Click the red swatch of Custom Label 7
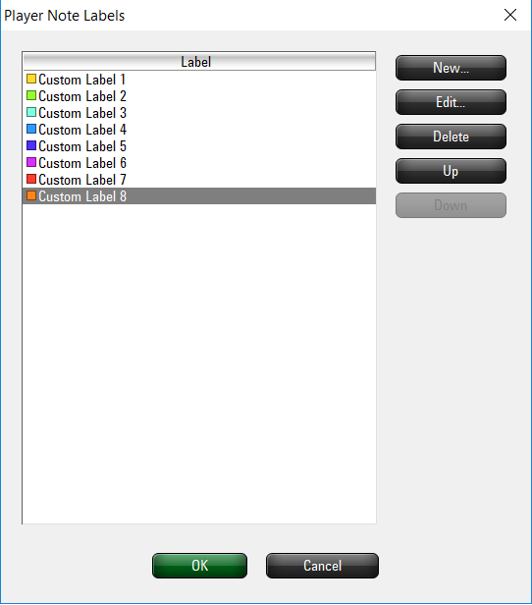This screenshot has width=532, height=605. pyautogui.click(x=31, y=179)
